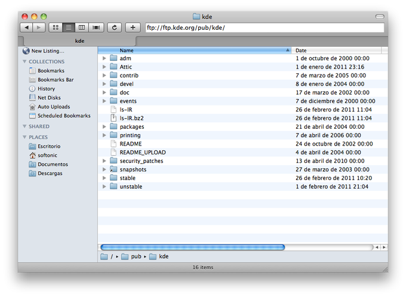The width and height of the screenshot is (406, 297).
Task: Click scrollbar left arrow
Action: point(377,247)
